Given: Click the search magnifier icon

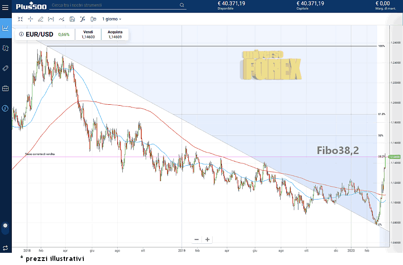Looking at the screenshot, I should pyautogui.click(x=182, y=5).
